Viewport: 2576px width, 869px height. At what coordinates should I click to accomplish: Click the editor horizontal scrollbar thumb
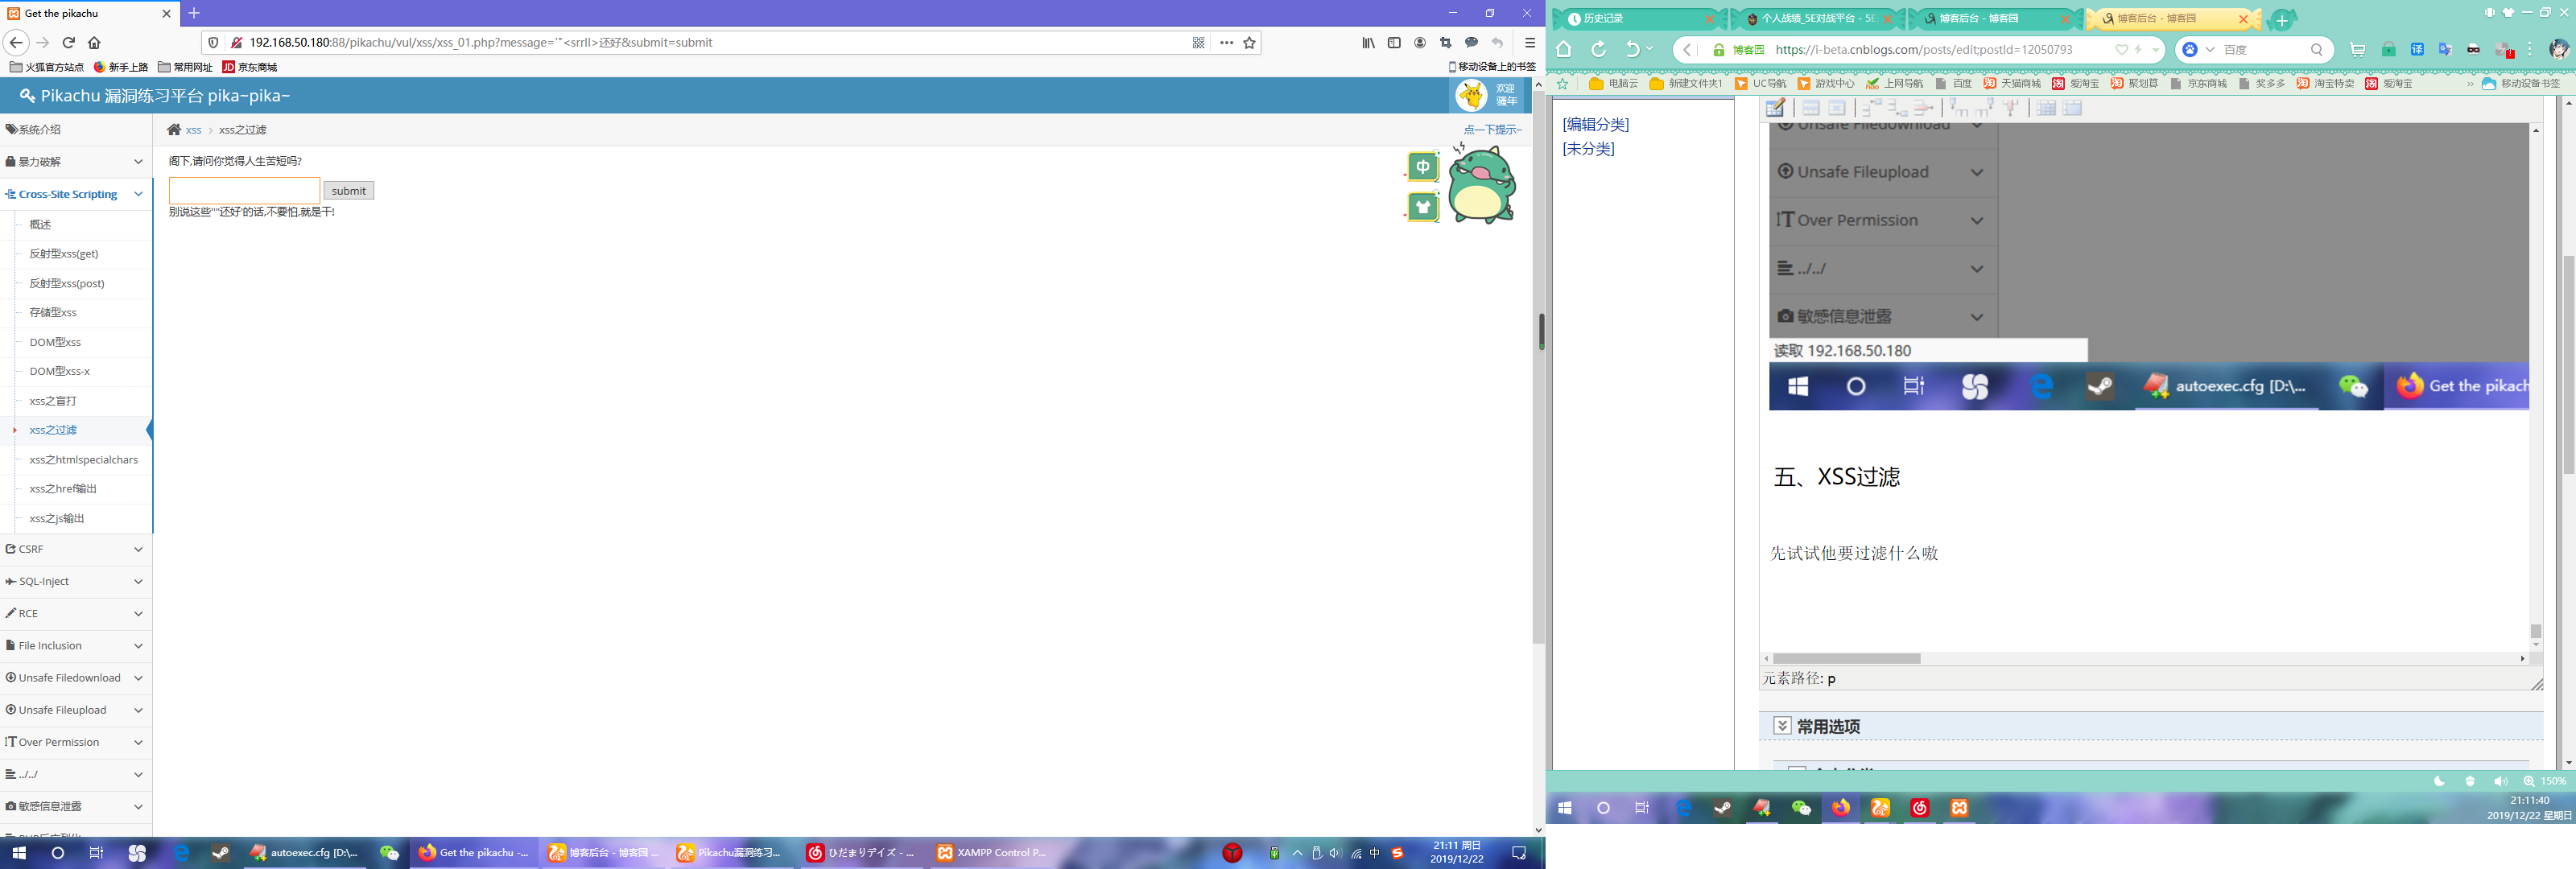[1846, 659]
